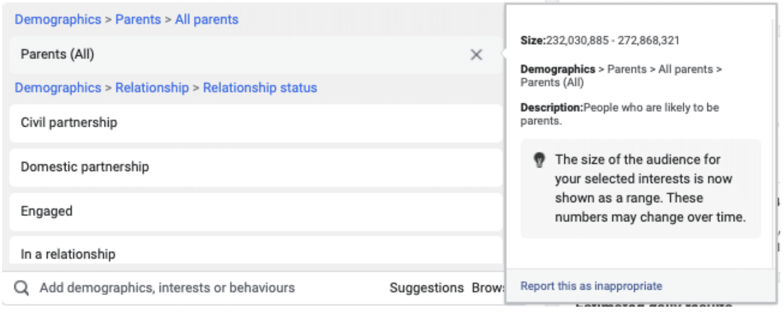Image resolution: width=784 pixels, height=312 pixels.
Task: Click the targeting search input field
Action: (x=160, y=287)
